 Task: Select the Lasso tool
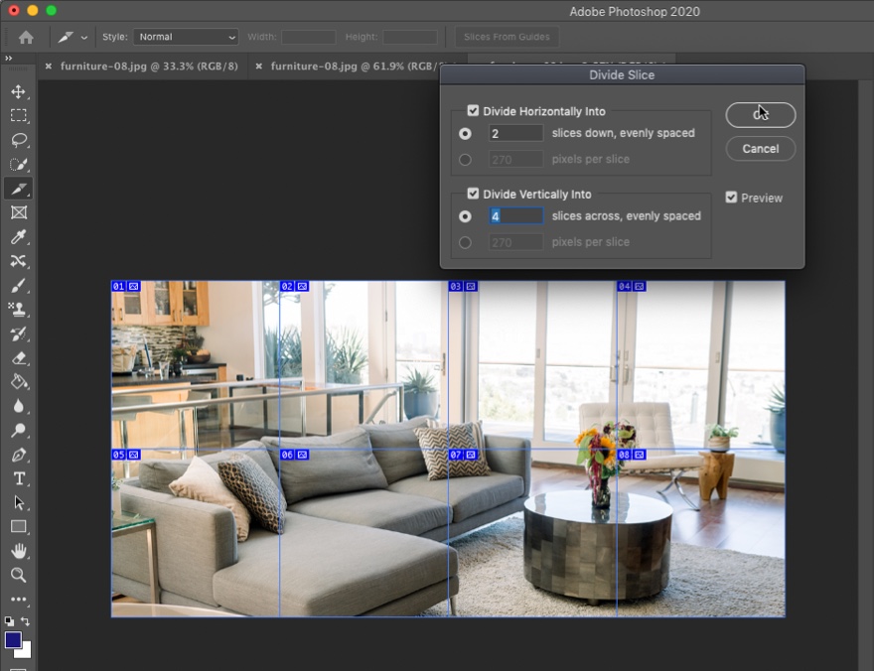point(19,140)
